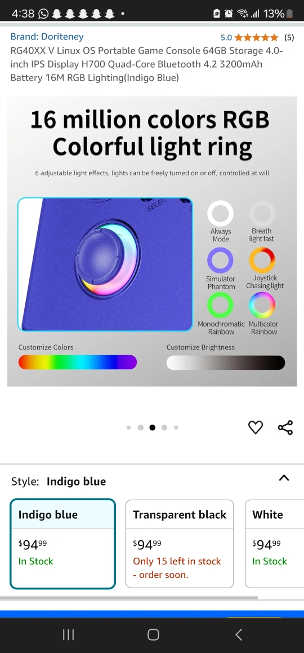Open the 5 reviews count link
Screen dimensions: 304x653
click(x=289, y=38)
